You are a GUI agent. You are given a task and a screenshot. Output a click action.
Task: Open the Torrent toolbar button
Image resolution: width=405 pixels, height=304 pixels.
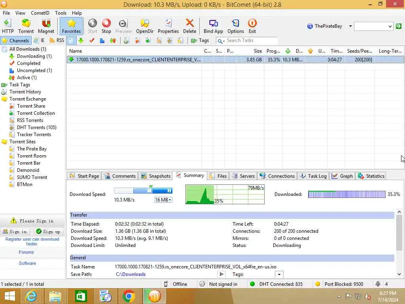(26, 26)
